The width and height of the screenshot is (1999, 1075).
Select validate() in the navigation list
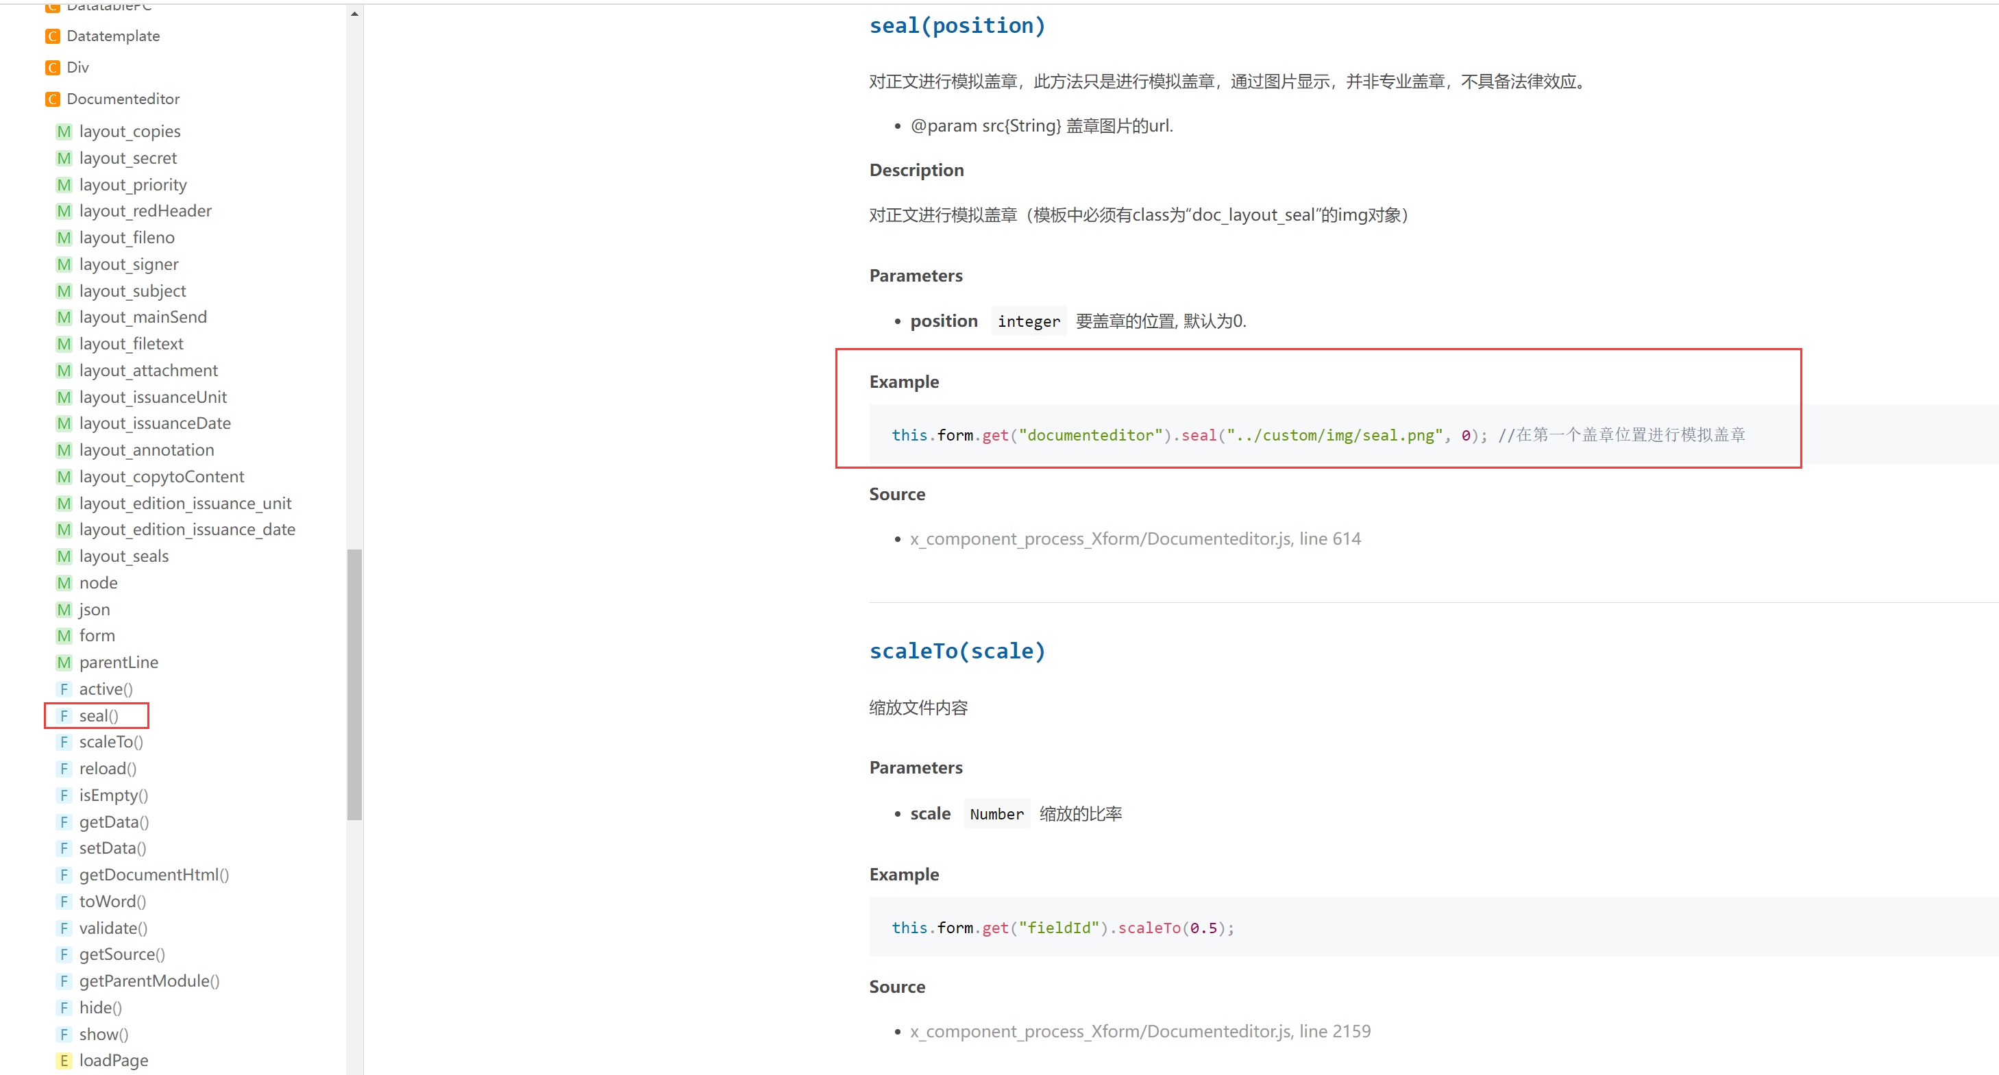coord(113,928)
